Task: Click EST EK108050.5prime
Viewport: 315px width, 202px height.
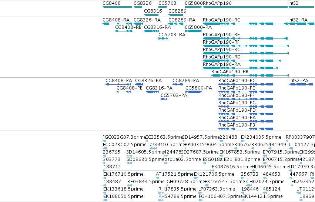Action: pos(105,200)
